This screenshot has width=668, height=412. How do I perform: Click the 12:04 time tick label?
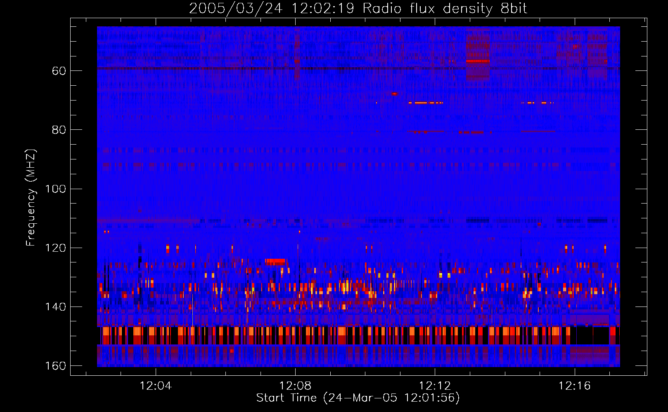click(x=156, y=386)
